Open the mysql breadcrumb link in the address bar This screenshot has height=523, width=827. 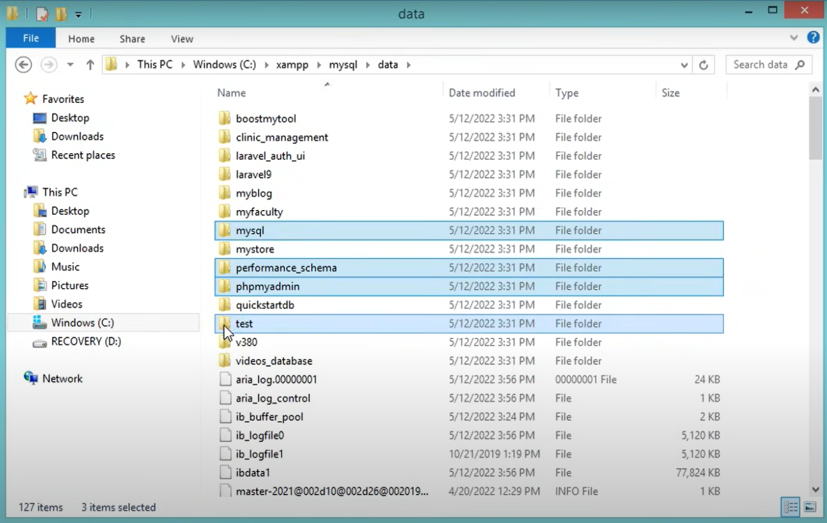pos(343,64)
